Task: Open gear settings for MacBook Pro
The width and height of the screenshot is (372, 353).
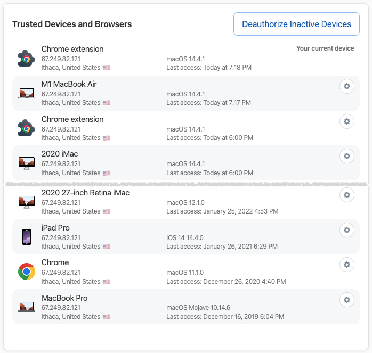Action: coord(346,300)
